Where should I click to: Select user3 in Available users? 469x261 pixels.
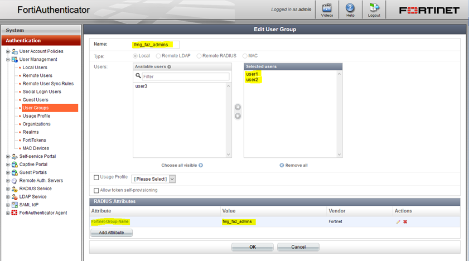click(x=141, y=86)
